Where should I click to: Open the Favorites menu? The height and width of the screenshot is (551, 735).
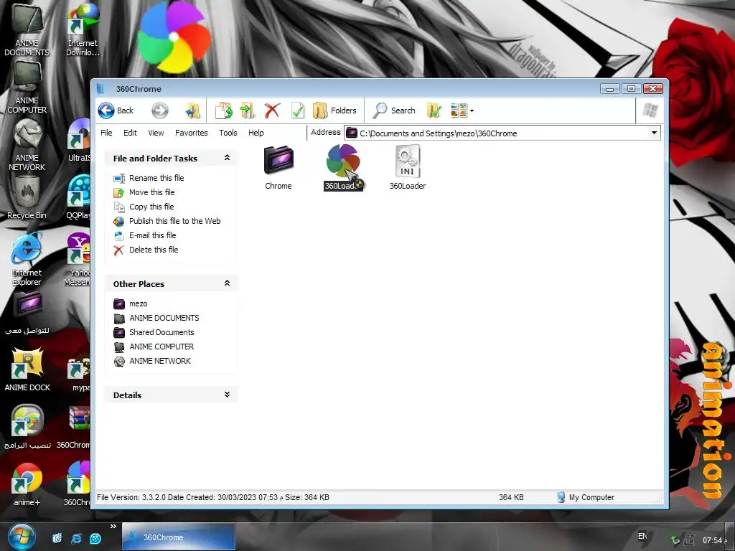(191, 133)
